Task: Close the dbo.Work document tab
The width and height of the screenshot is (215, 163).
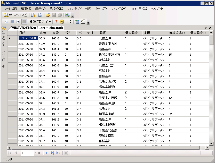Action: point(210,28)
